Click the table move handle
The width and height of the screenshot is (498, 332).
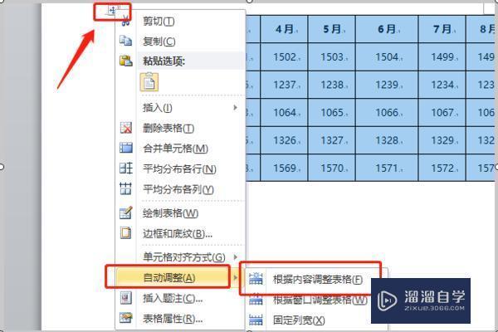click(112, 12)
